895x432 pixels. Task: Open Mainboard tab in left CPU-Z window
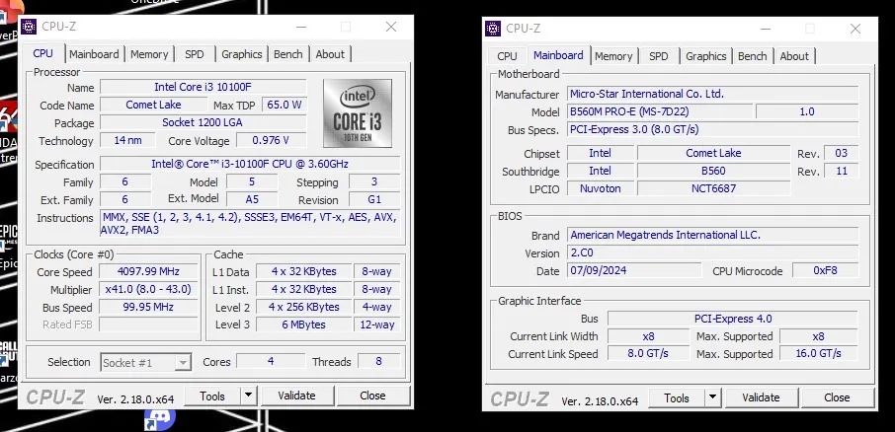coord(94,54)
